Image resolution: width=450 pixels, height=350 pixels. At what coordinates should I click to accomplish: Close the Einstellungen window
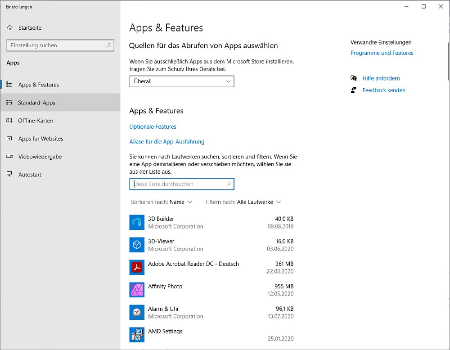[441, 7]
